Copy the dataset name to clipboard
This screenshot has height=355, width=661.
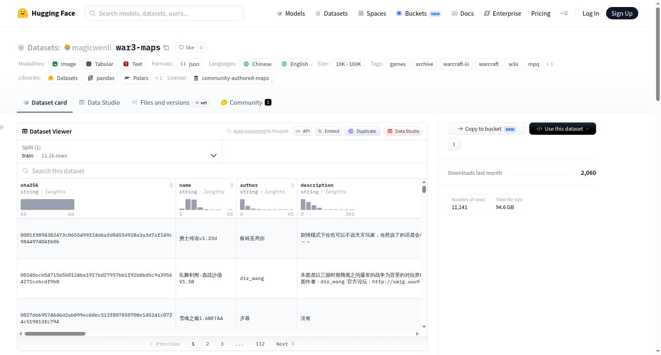click(x=166, y=47)
